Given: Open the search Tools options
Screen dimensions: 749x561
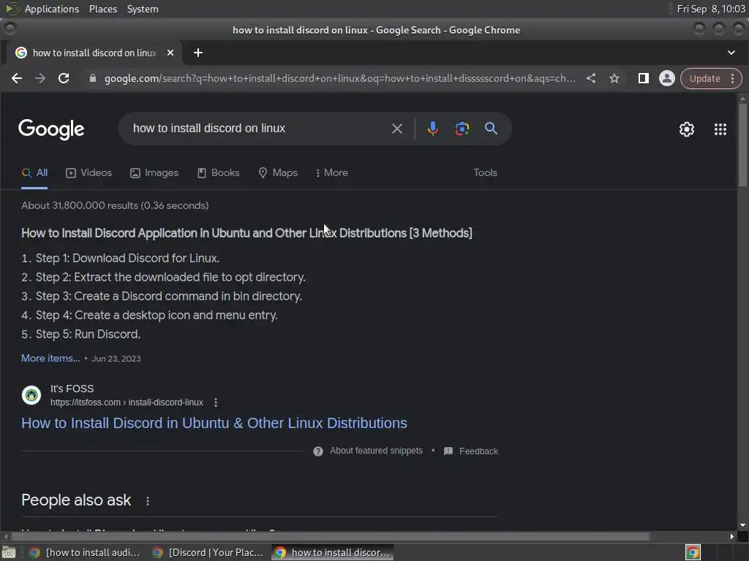Looking at the screenshot, I should click(486, 172).
